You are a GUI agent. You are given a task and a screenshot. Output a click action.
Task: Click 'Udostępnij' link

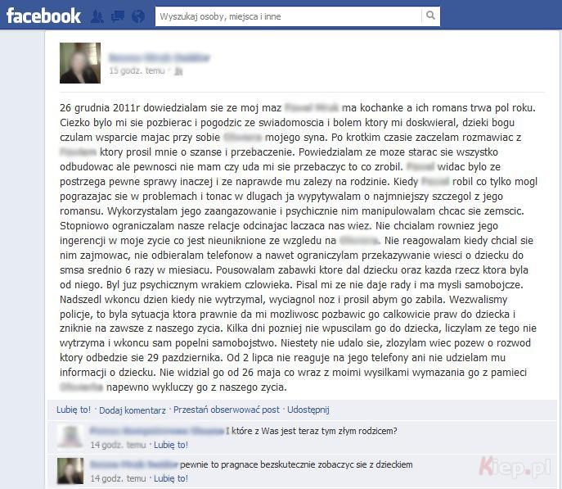tap(308, 410)
